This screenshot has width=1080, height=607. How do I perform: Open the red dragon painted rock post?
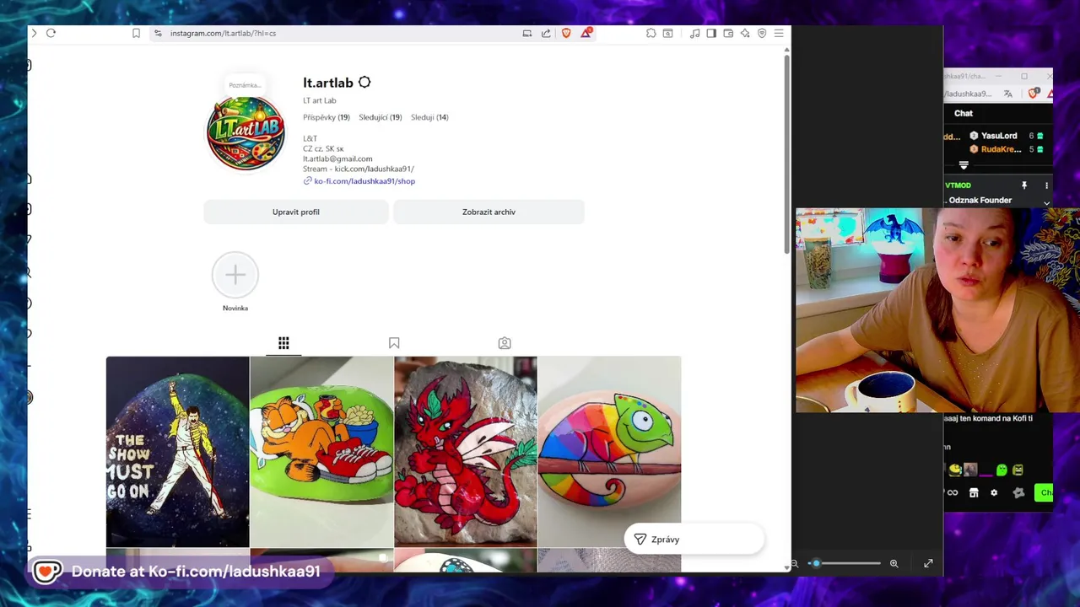coord(466,452)
